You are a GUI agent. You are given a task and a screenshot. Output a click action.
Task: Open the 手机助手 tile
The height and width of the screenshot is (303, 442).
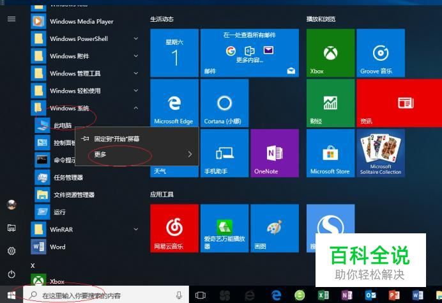tap(224, 153)
